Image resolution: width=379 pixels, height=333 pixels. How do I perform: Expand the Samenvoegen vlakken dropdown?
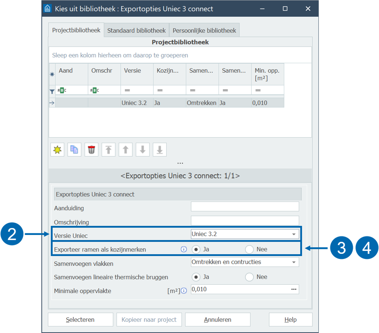294,262
